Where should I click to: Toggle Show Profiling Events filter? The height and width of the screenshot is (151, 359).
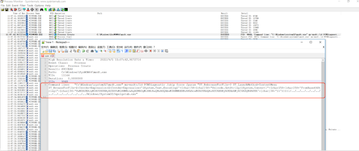click(x=66, y=10)
